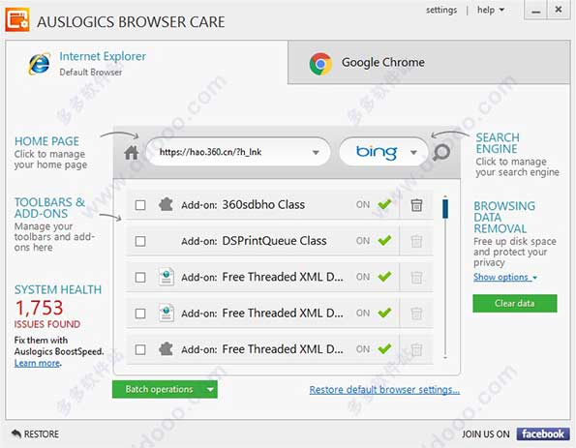Delete the 360sdbho Class add-on via trash icon
The width and height of the screenshot is (576, 448).
click(x=416, y=205)
